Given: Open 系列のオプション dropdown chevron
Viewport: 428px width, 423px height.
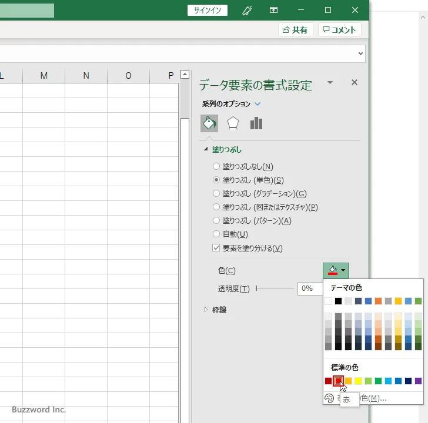Looking at the screenshot, I should pos(258,104).
